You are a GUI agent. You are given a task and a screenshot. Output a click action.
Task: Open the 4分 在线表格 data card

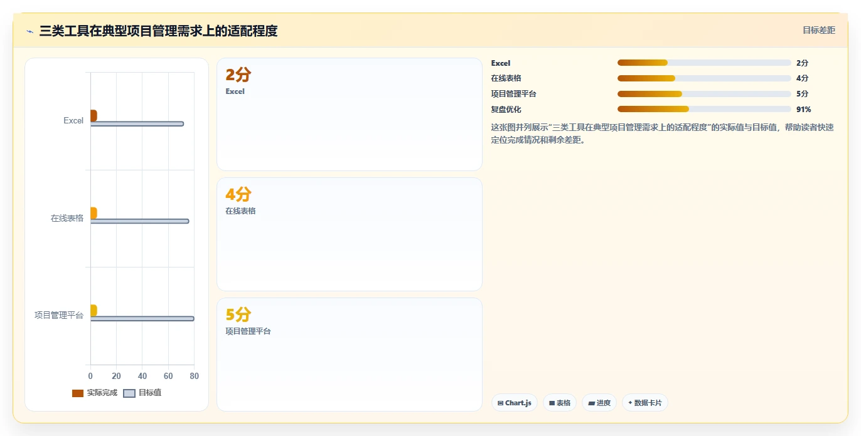pos(350,234)
